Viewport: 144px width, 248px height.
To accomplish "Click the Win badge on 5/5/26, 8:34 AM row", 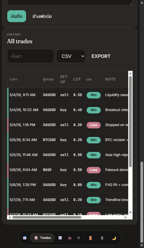I will (94, 140).
